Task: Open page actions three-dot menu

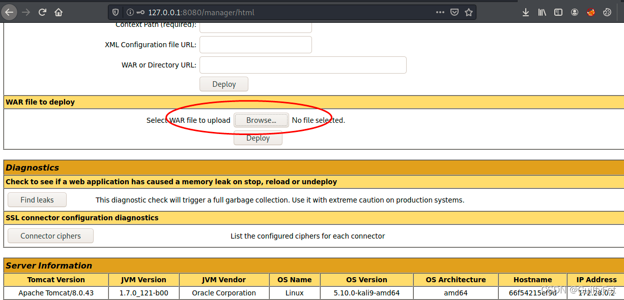Action: coord(440,12)
